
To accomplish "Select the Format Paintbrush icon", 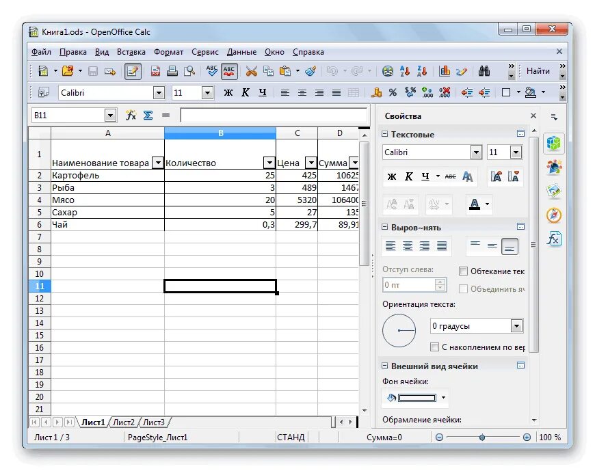I will (x=310, y=71).
